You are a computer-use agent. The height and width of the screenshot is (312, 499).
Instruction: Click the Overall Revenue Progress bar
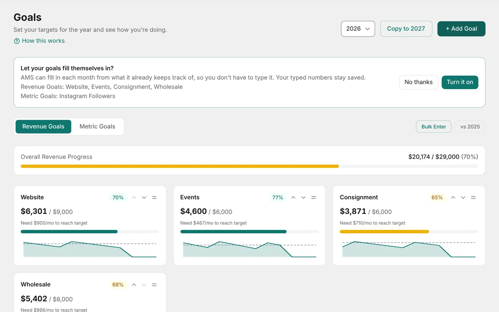click(249, 166)
